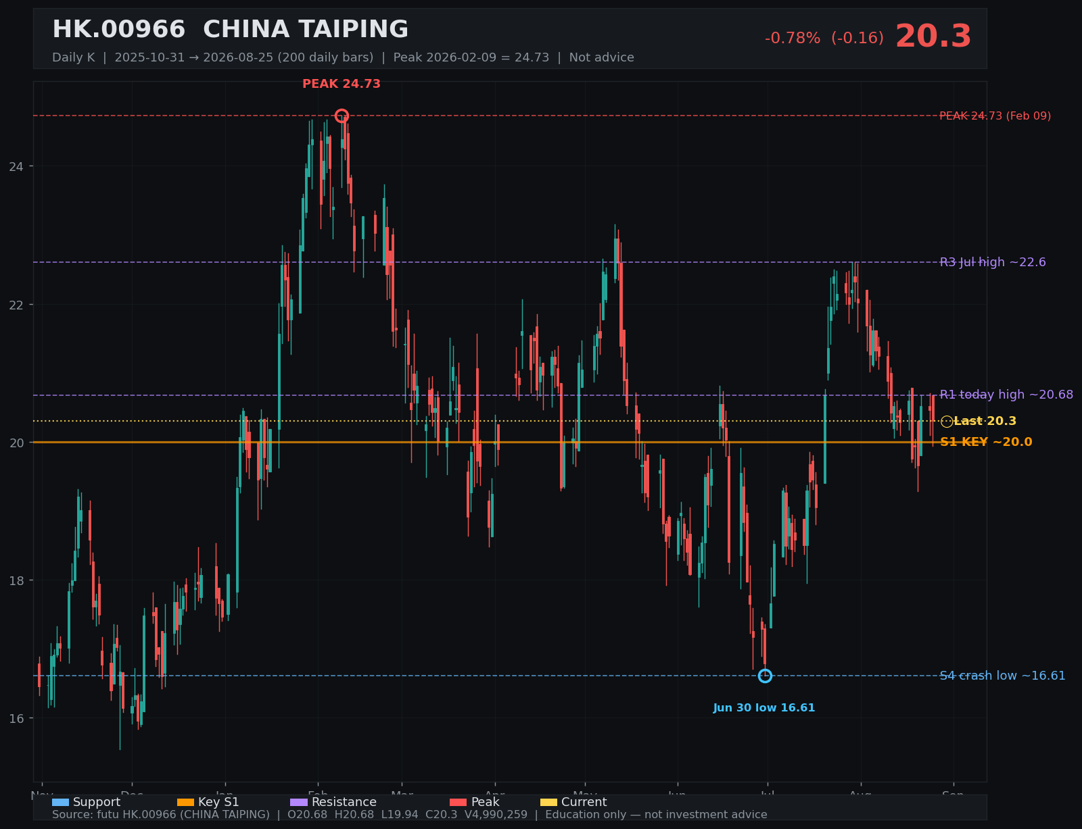This screenshot has width=1082, height=829.
Task: Click the -0.78% change percentage
Action: click(x=793, y=39)
